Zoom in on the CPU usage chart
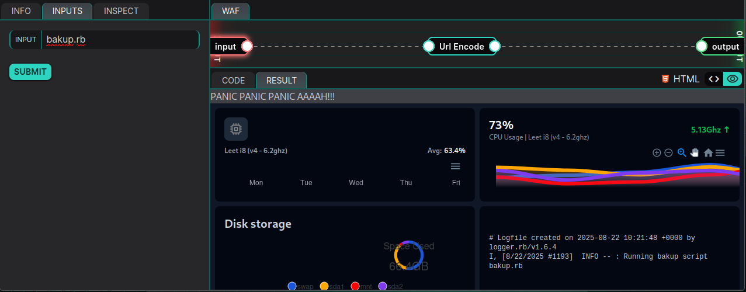The height and width of the screenshot is (292, 746). [x=657, y=153]
